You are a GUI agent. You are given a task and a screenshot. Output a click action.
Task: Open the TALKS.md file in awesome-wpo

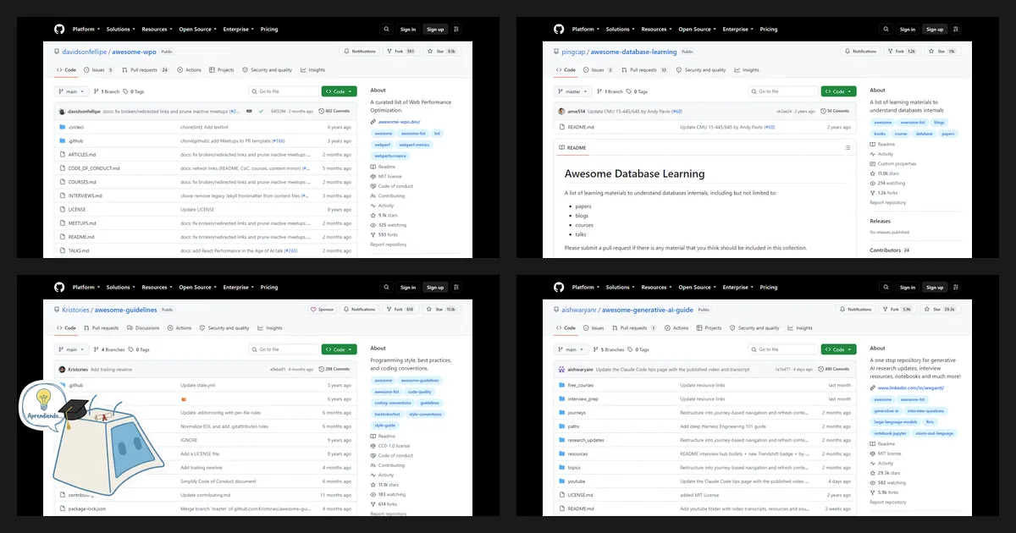pos(78,250)
